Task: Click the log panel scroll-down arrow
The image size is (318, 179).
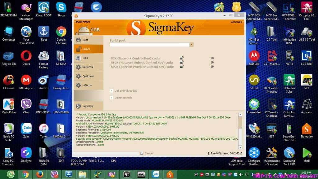Action: point(240,147)
